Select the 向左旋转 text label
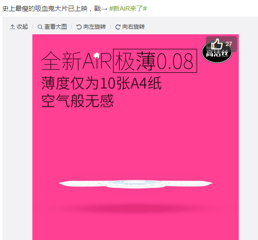The height and width of the screenshot is (240, 258). point(94,27)
